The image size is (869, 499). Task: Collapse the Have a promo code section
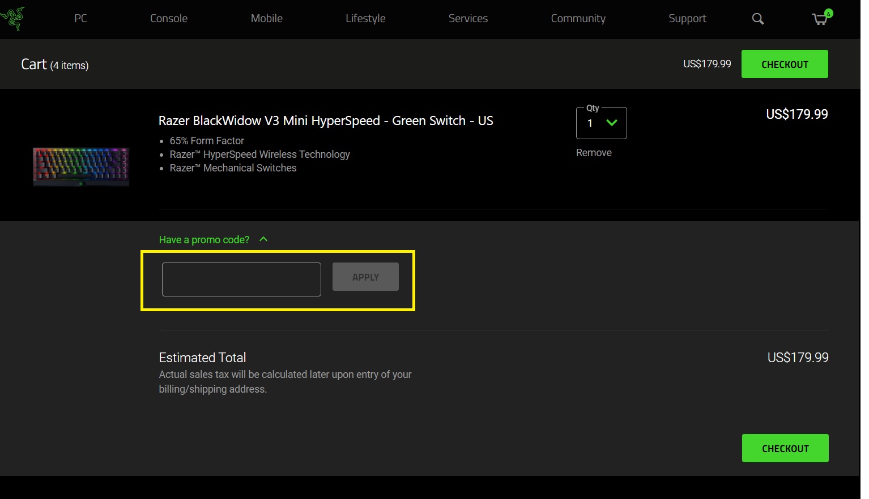pyautogui.click(x=213, y=239)
